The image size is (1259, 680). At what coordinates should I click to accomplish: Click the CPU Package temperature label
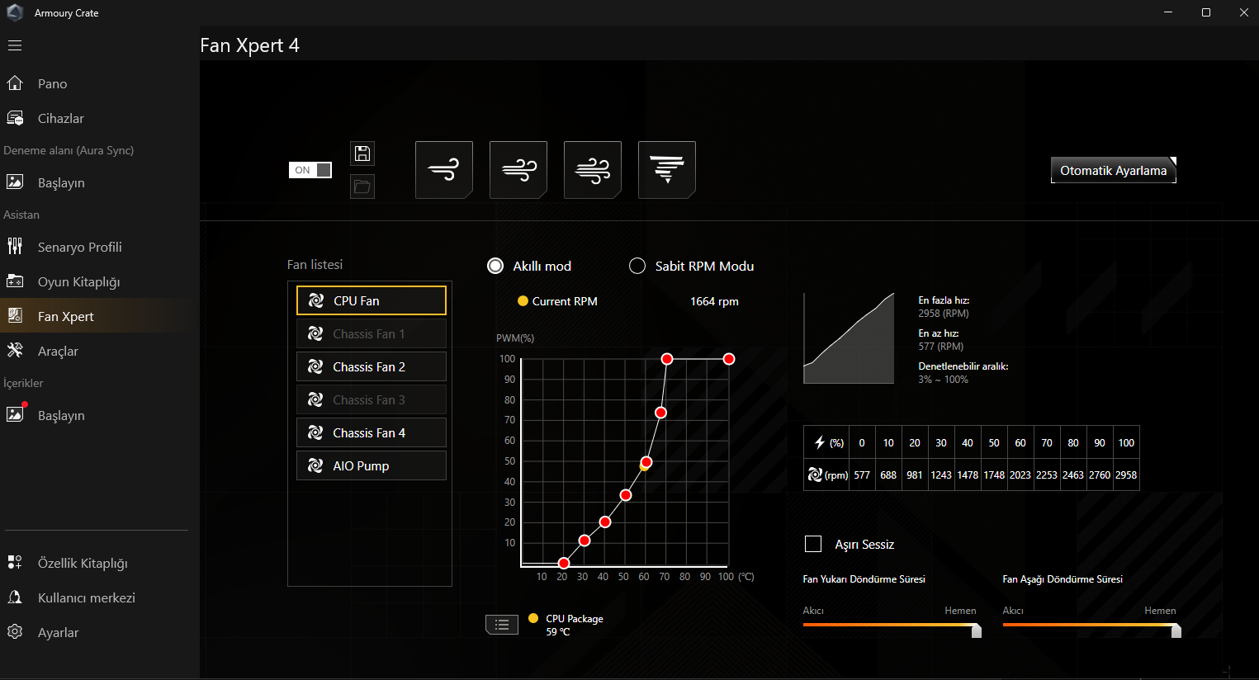(x=575, y=619)
